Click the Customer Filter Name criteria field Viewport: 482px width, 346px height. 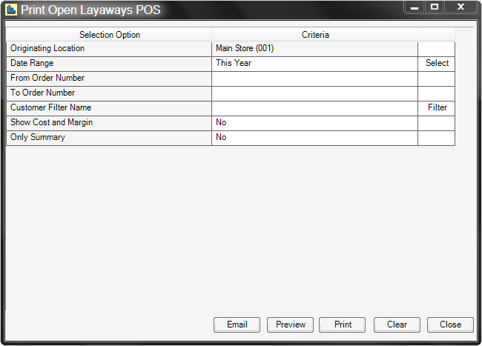(x=314, y=108)
